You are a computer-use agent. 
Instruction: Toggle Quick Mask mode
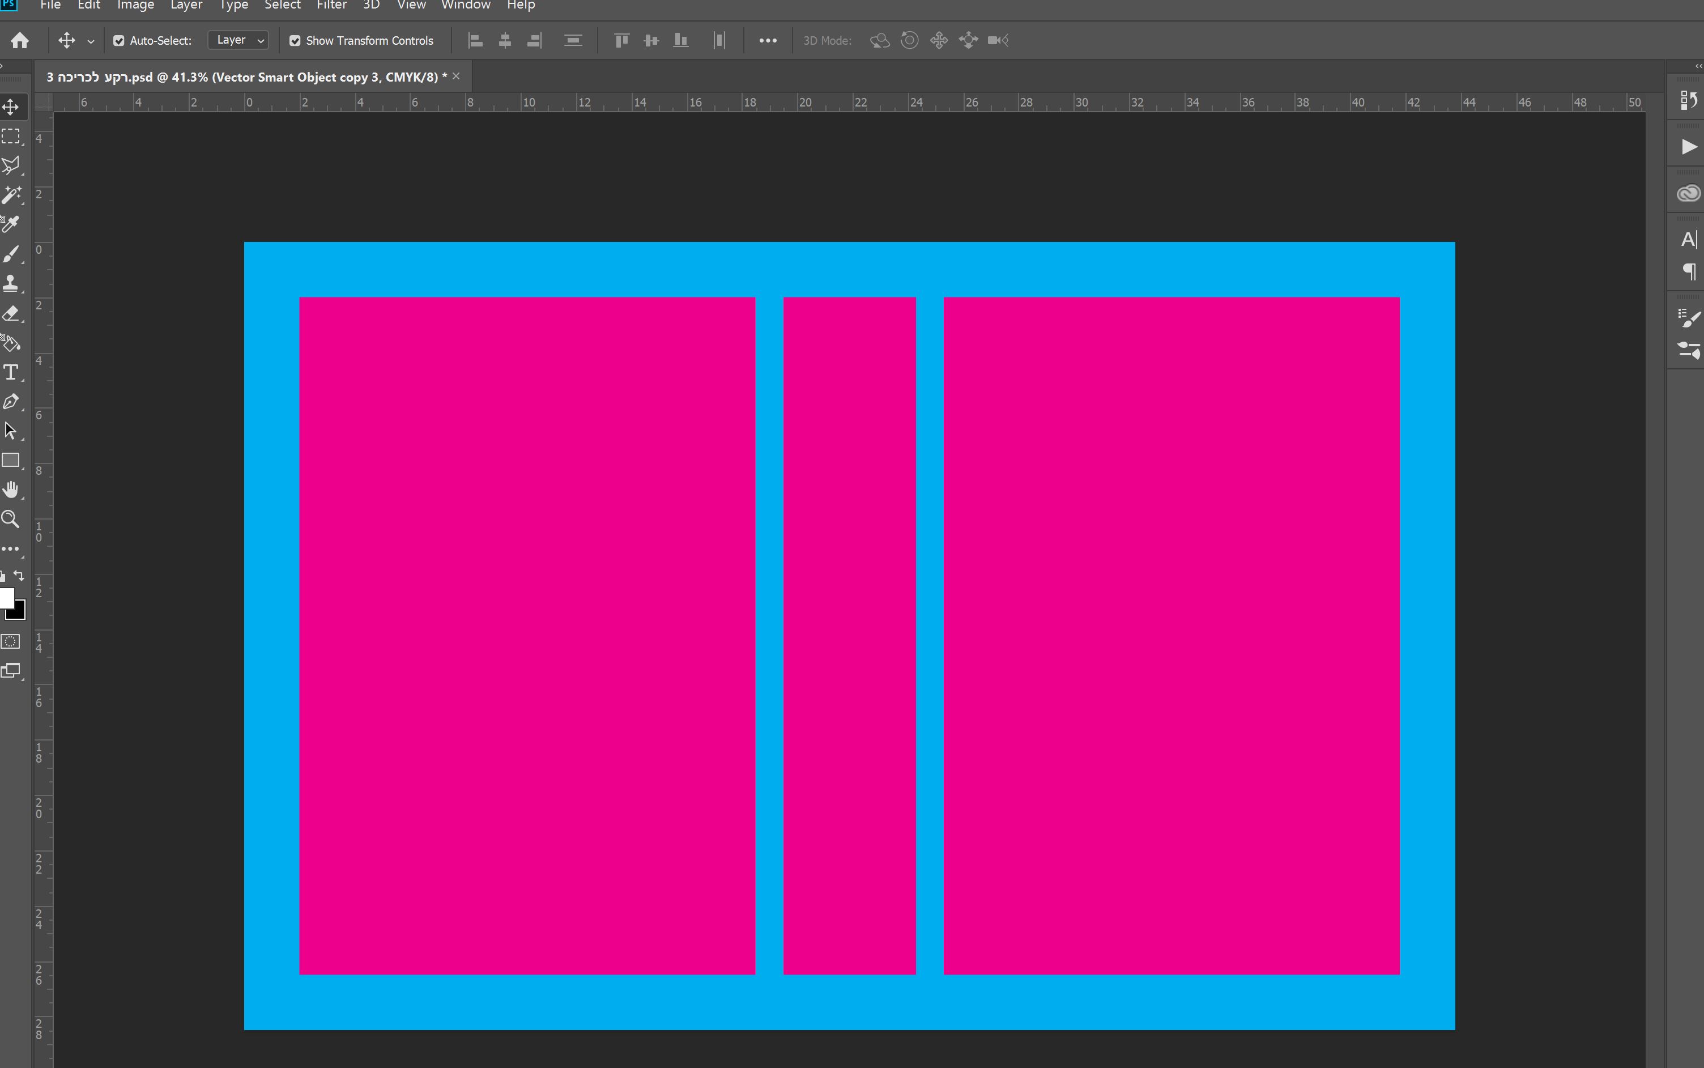pos(11,641)
